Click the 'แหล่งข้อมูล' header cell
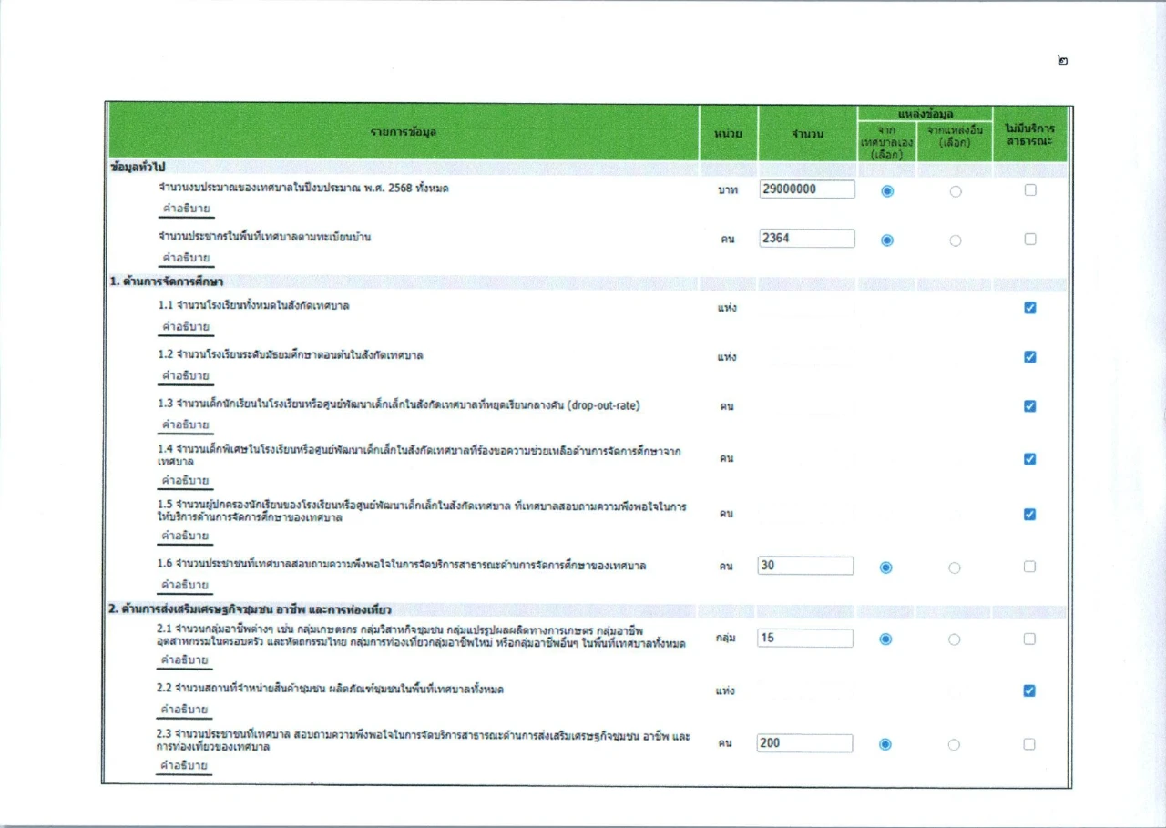 point(925,114)
